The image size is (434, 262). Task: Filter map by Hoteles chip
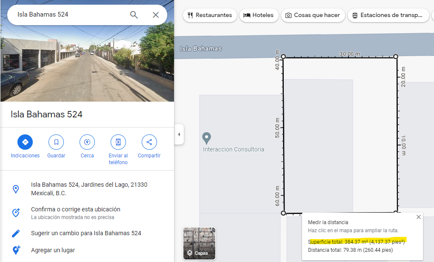(259, 15)
